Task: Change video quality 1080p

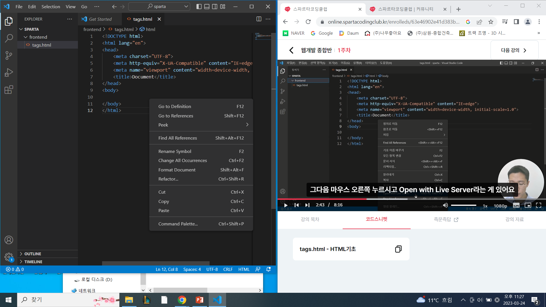Action: pos(500,206)
